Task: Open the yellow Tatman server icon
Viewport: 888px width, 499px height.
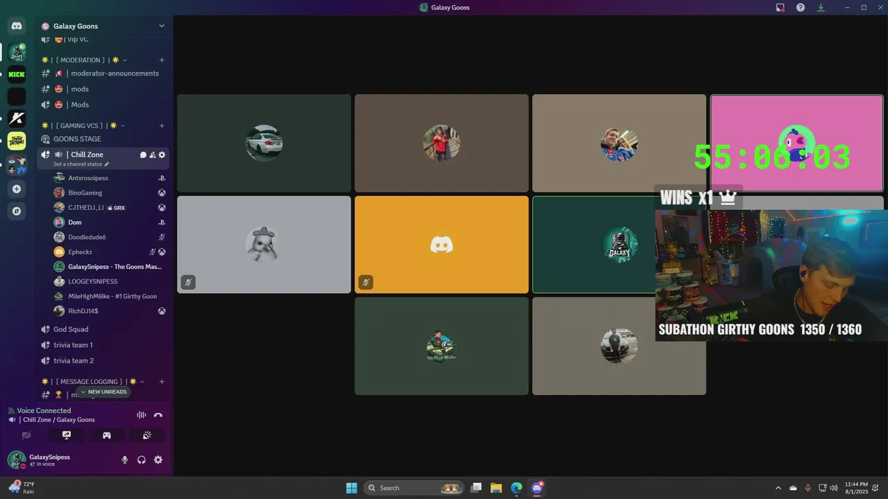Action: 17,141
